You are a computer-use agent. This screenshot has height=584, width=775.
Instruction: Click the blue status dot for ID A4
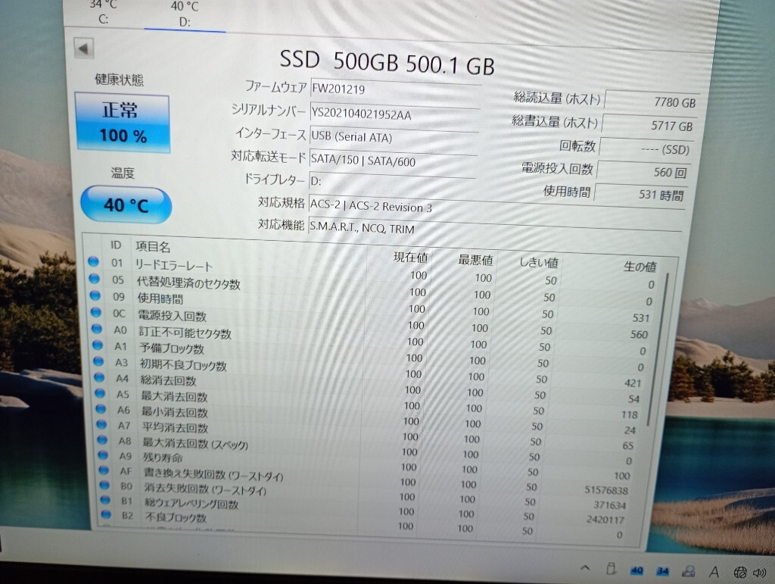click(99, 376)
